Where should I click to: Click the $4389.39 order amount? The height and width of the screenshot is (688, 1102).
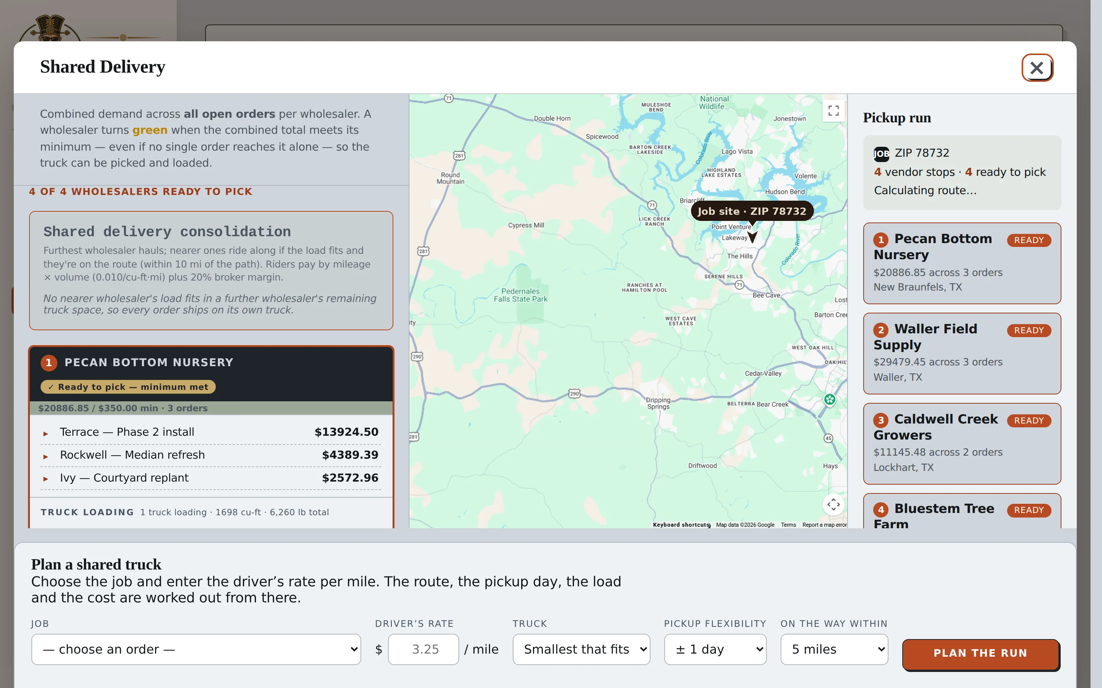point(350,455)
